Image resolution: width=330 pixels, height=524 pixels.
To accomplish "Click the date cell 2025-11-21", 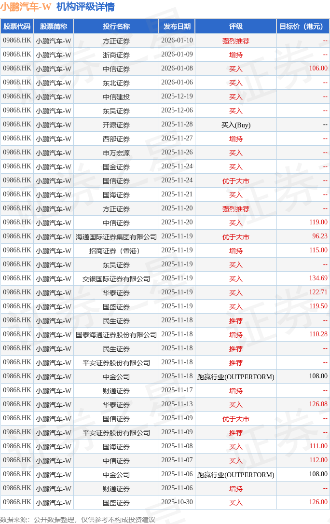I will (x=177, y=194).
